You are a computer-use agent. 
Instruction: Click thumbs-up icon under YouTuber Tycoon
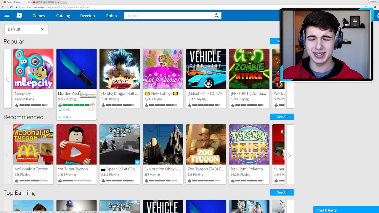click(60, 180)
